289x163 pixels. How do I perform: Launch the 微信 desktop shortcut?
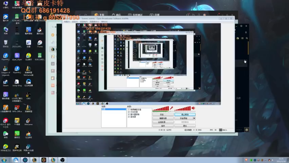tap(5, 135)
